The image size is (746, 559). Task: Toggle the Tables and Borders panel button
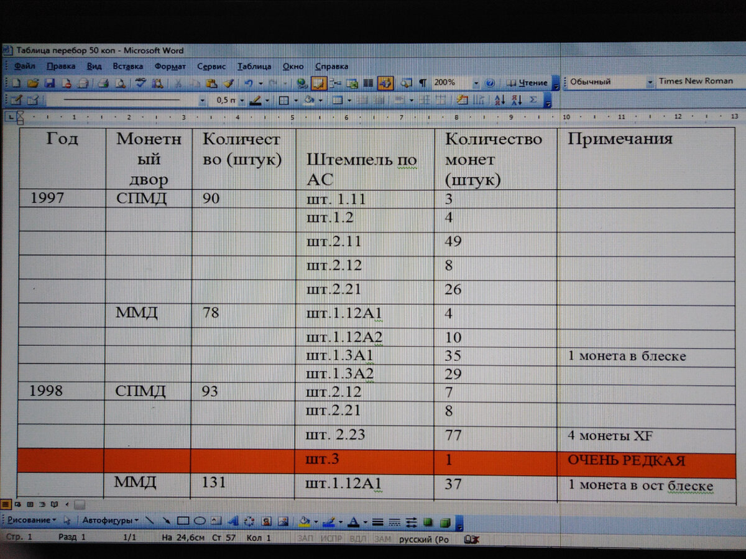click(319, 83)
